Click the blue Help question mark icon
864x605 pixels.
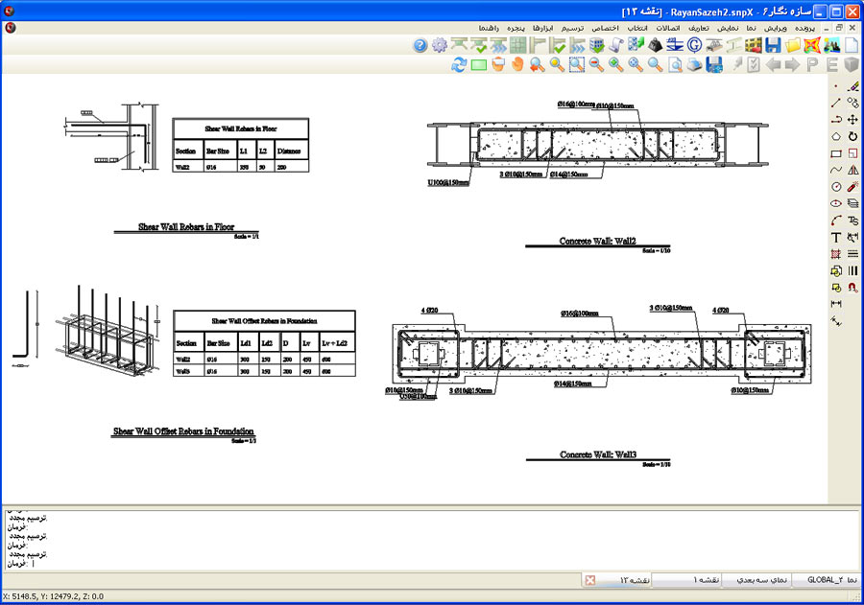coord(420,45)
